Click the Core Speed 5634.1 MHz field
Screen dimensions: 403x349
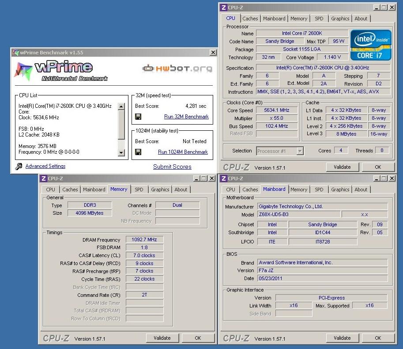tap(277, 110)
